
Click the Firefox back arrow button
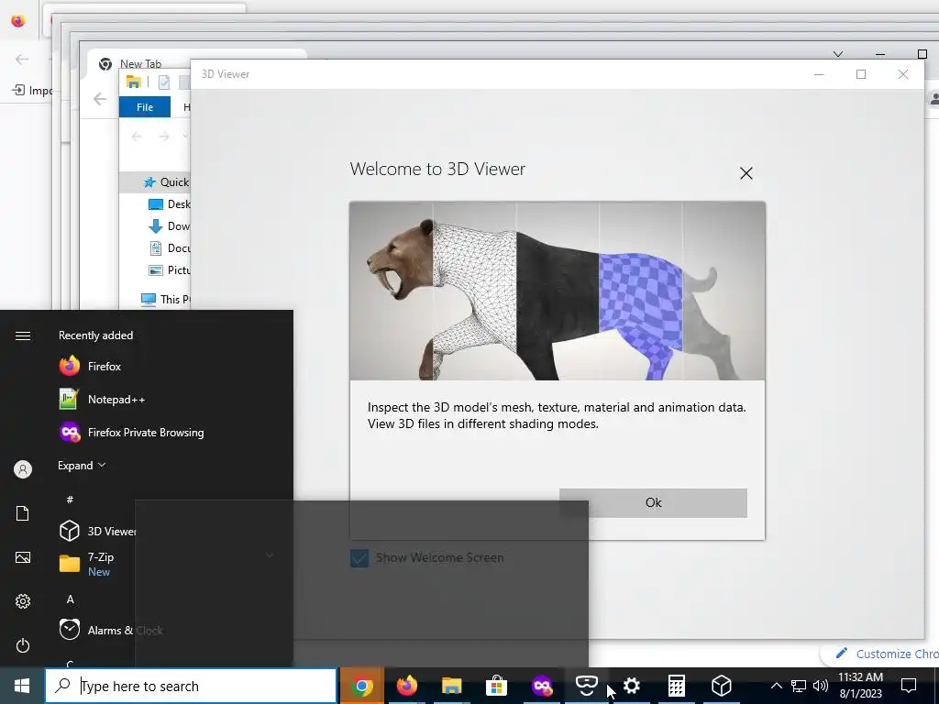click(22, 59)
